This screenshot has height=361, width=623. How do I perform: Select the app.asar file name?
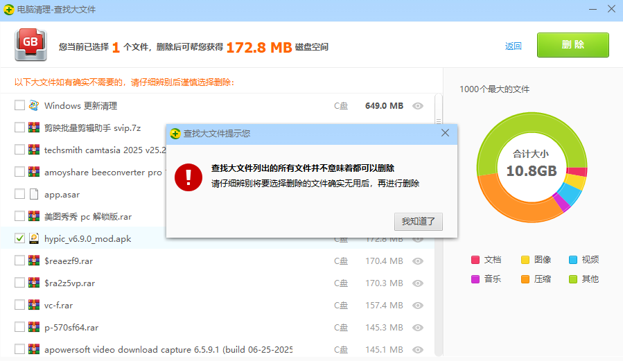coord(62,195)
